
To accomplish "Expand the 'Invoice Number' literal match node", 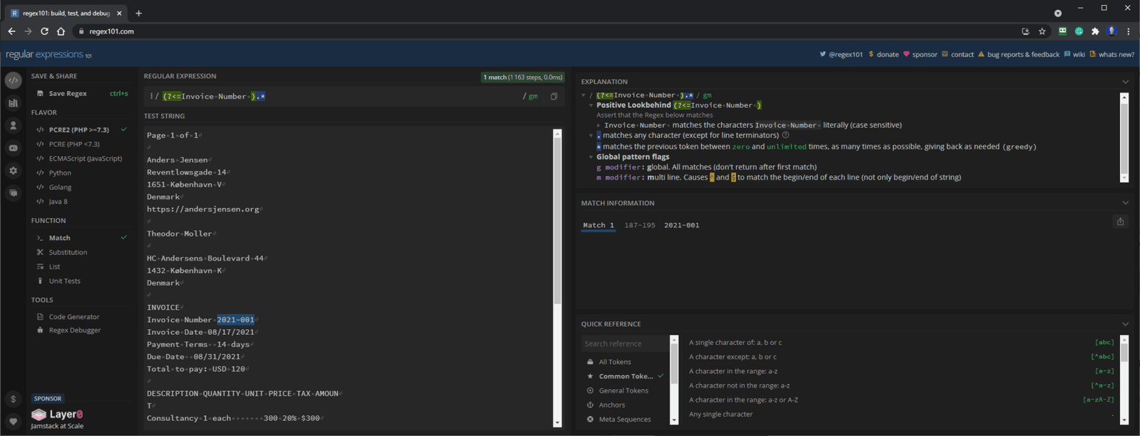I will 598,125.
